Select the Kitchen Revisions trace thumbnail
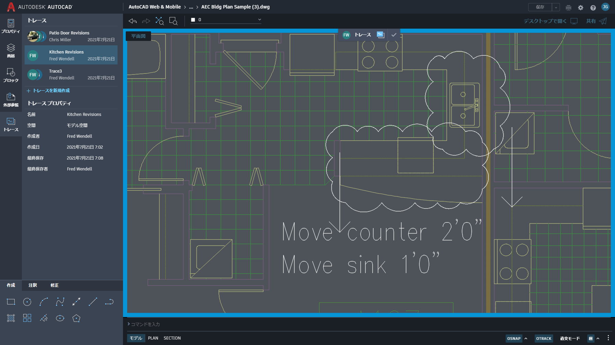The width and height of the screenshot is (615, 345). pos(33,55)
